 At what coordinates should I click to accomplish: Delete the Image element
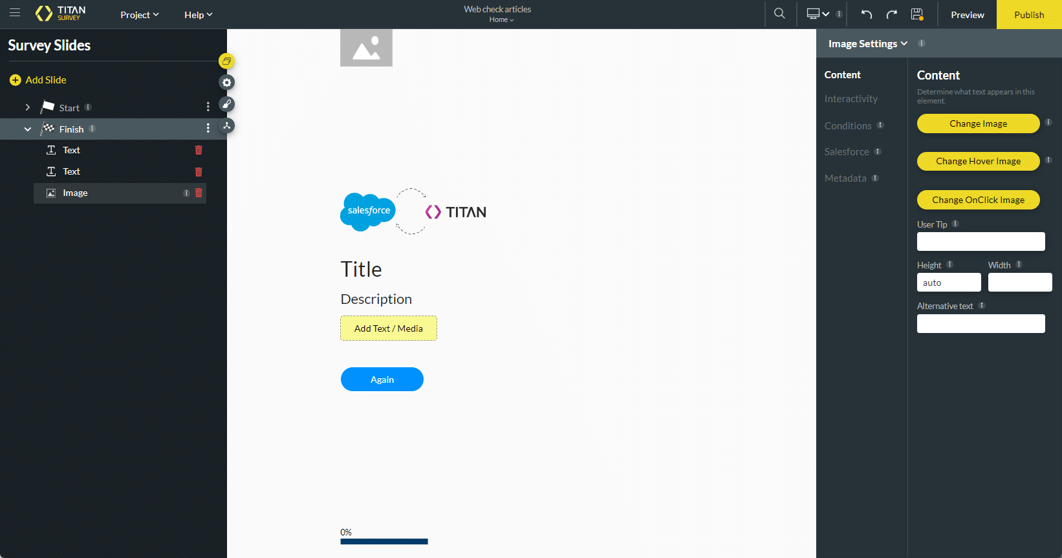tap(199, 193)
